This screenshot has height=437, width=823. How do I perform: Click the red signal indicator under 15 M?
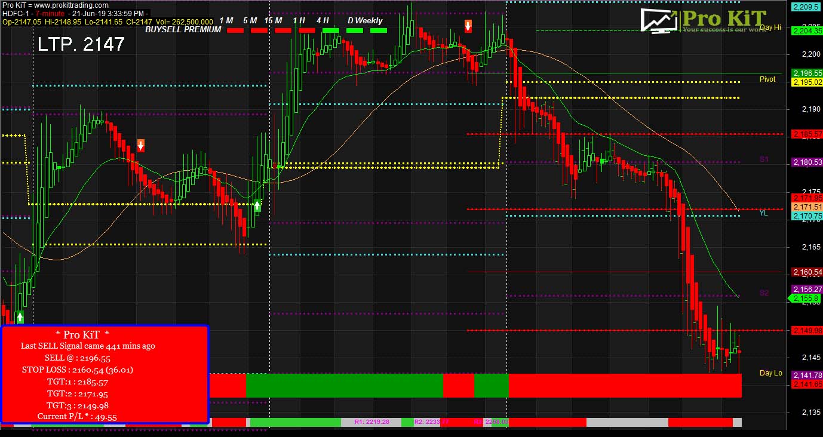click(x=282, y=30)
